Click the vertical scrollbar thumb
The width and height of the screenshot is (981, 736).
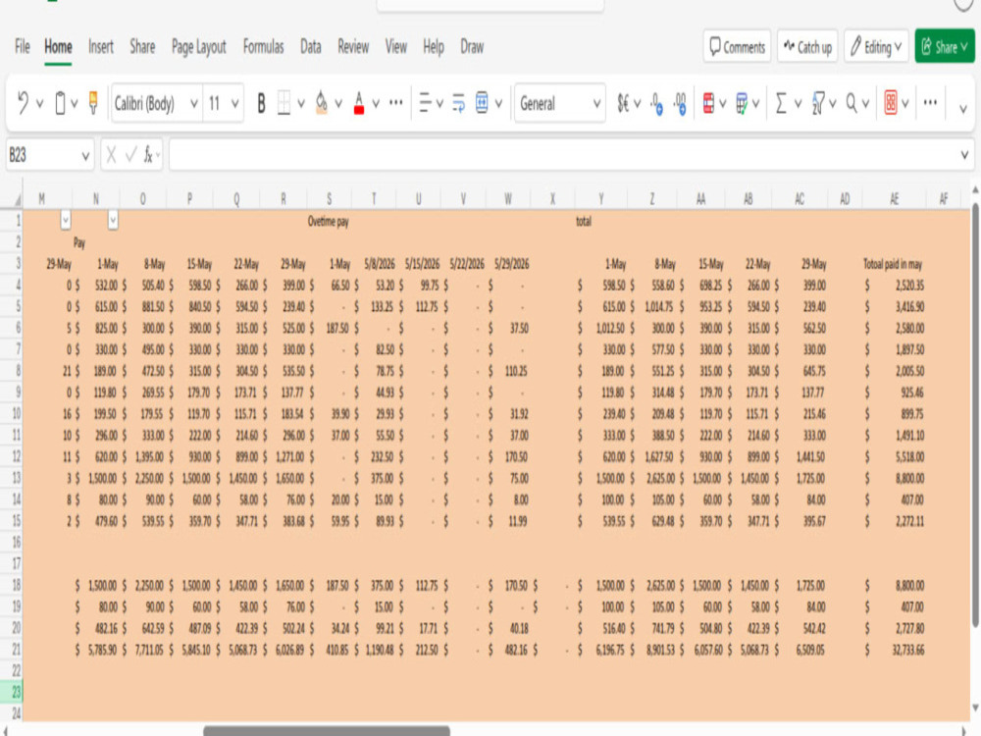point(975,413)
